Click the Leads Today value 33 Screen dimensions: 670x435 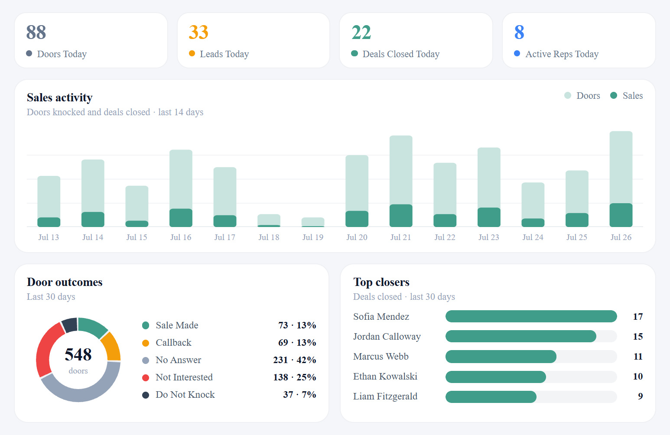[x=198, y=32]
